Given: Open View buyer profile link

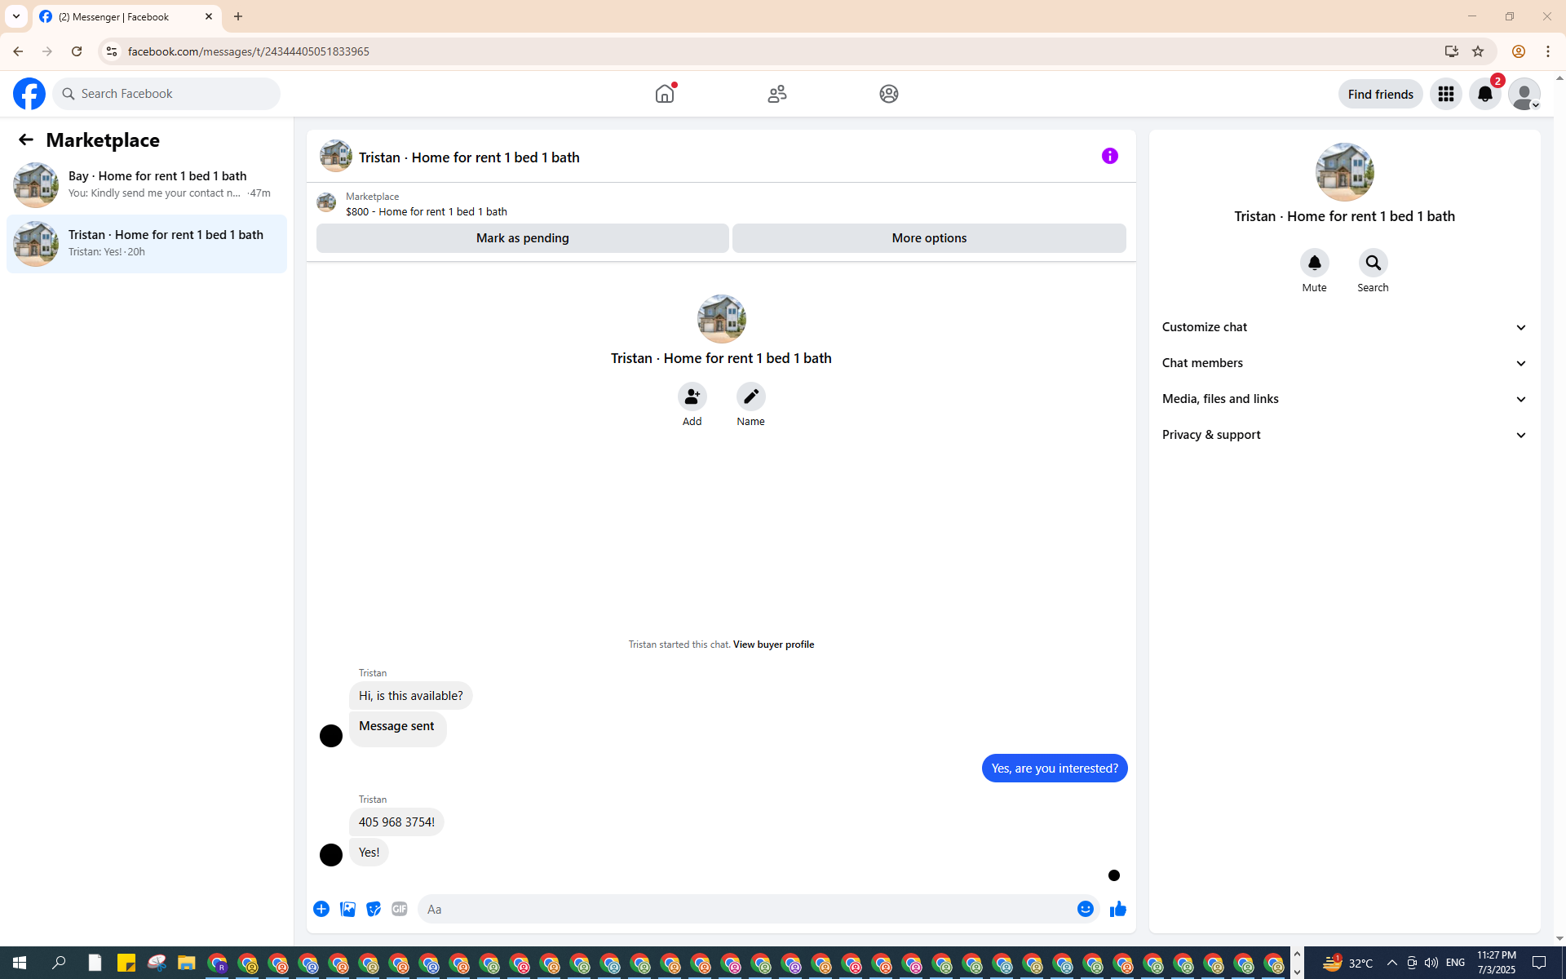Looking at the screenshot, I should [x=773, y=645].
